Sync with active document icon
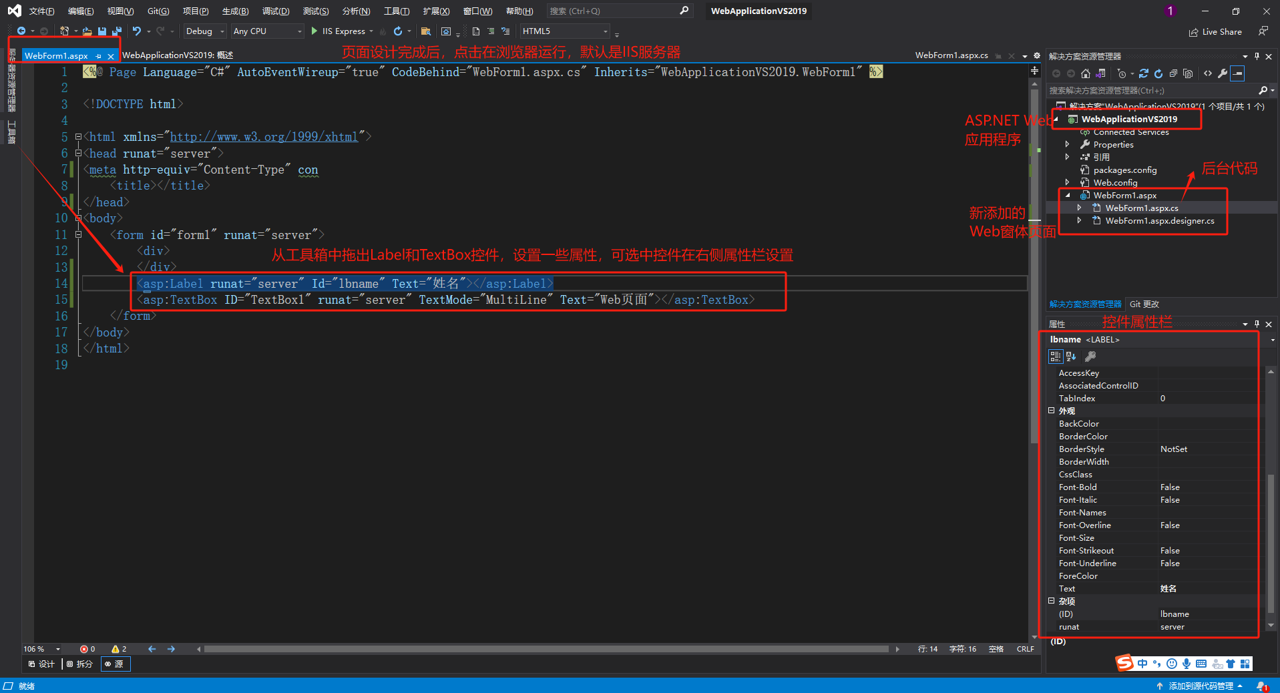The width and height of the screenshot is (1280, 693). pos(1144,73)
